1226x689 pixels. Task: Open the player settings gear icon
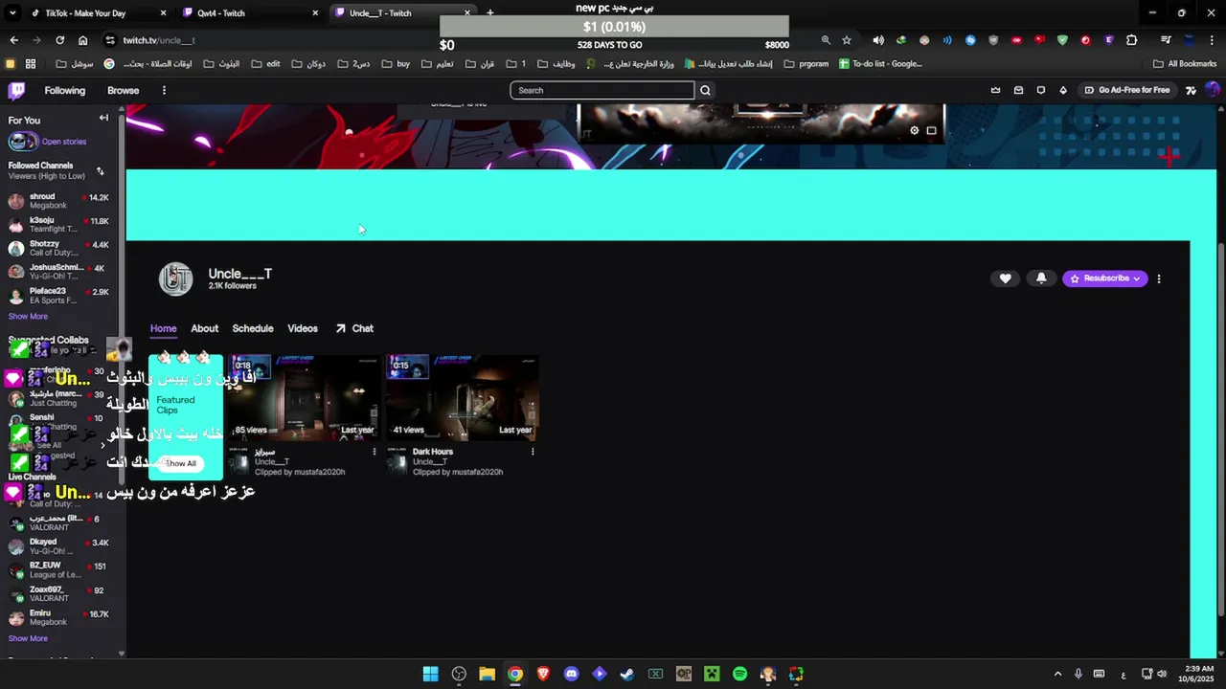coord(914,130)
